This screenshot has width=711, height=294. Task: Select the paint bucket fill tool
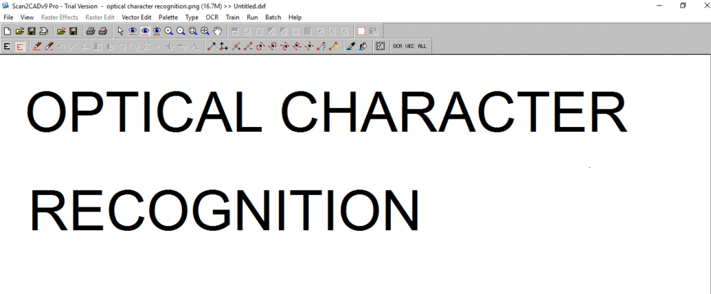point(362,46)
